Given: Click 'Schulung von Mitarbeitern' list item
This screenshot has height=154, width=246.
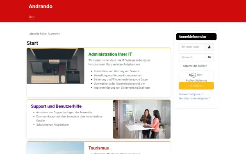Looking at the screenshot, I should coord(52,124).
